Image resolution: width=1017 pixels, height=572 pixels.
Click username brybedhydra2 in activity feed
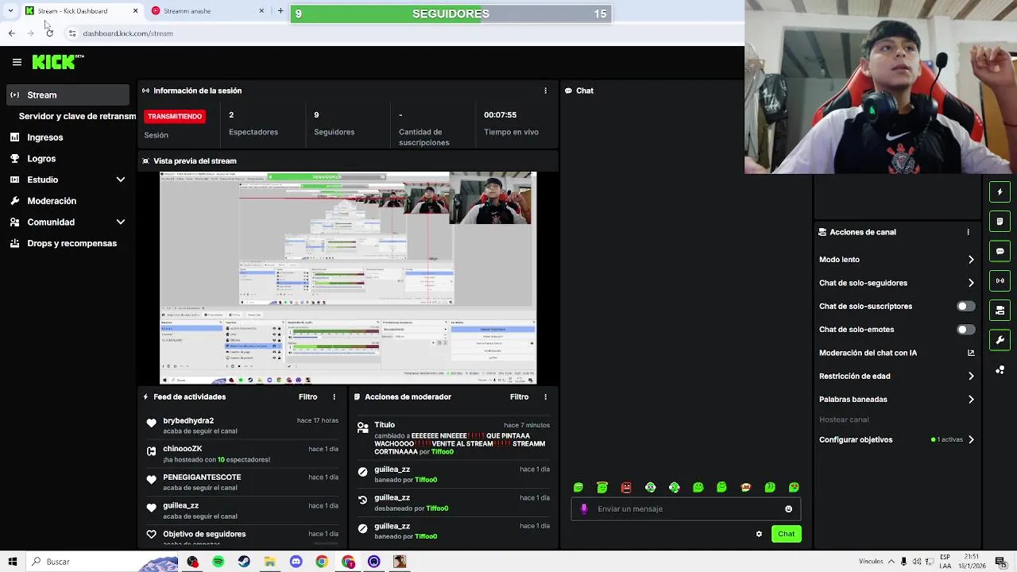click(x=188, y=420)
